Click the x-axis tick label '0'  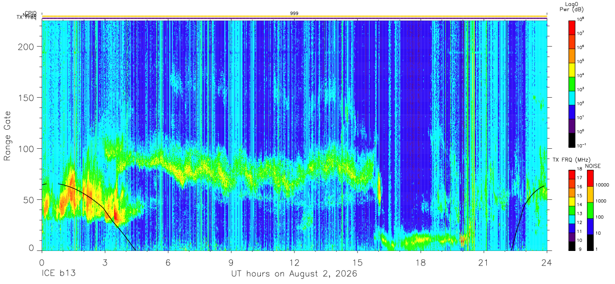pyautogui.click(x=42, y=262)
